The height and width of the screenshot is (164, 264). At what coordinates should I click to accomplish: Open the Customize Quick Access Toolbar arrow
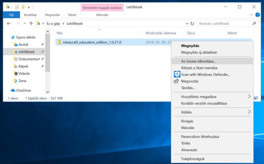coord(29,7)
